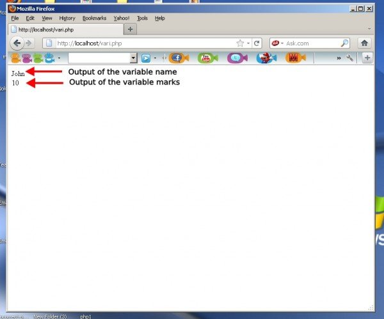Expand the toolbar search box dropdown arrow

click(x=133, y=58)
